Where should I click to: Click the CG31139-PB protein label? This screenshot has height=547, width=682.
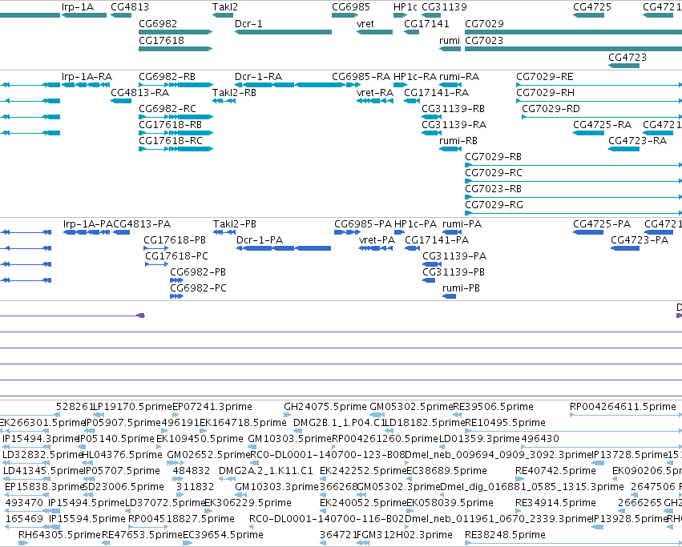coord(454,272)
